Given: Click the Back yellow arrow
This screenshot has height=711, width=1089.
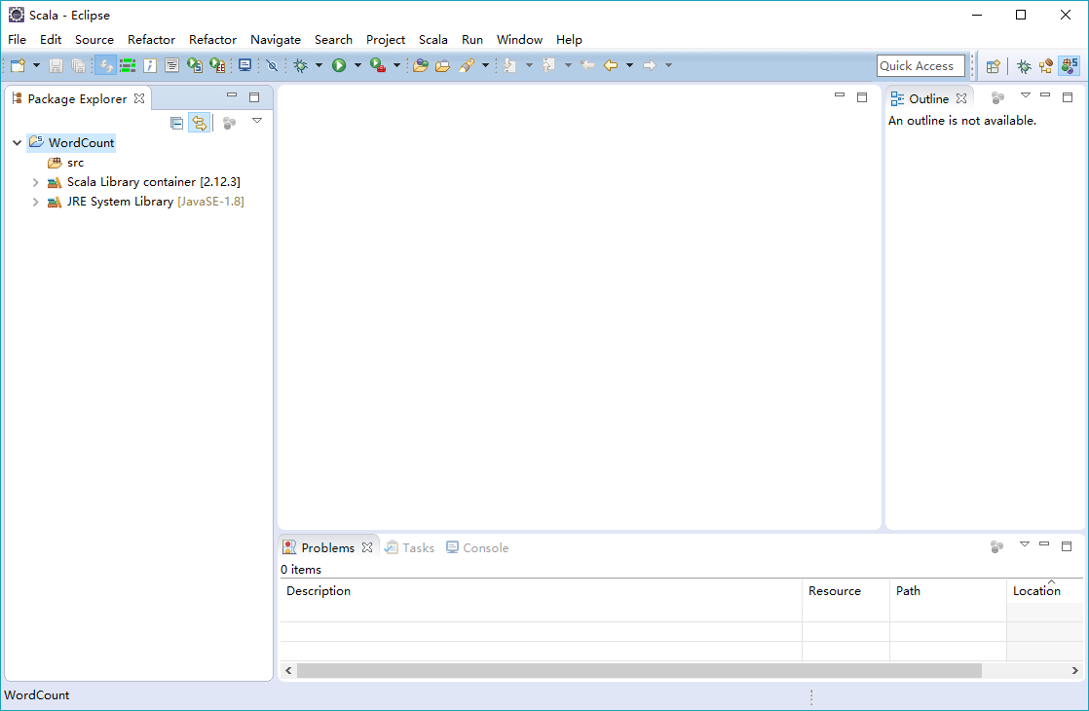Looking at the screenshot, I should (611, 65).
